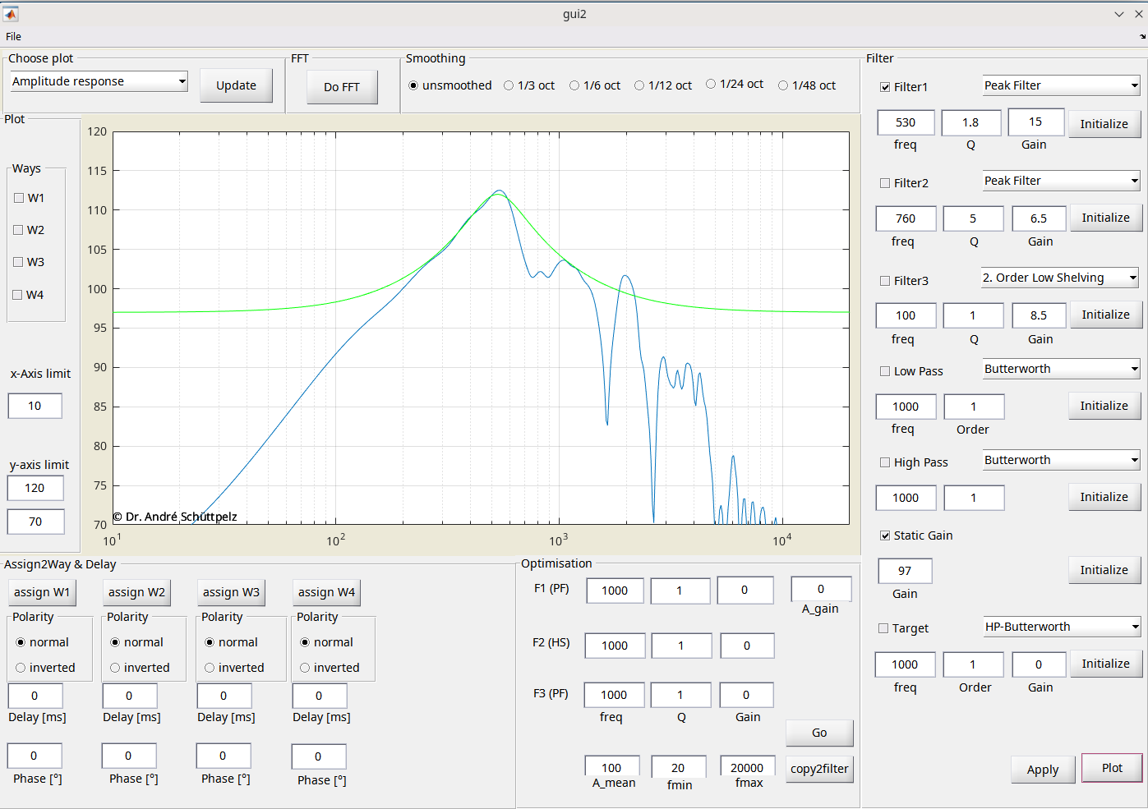Image resolution: width=1148 pixels, height=809 pixels.
Task: Open the 2. Order Low Shelving dropdown
Action: (1059, 278)
